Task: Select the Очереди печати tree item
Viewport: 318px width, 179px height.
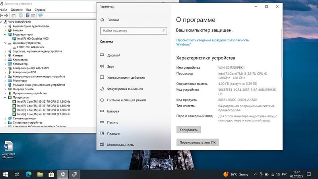Action: [x=23, y=89]
